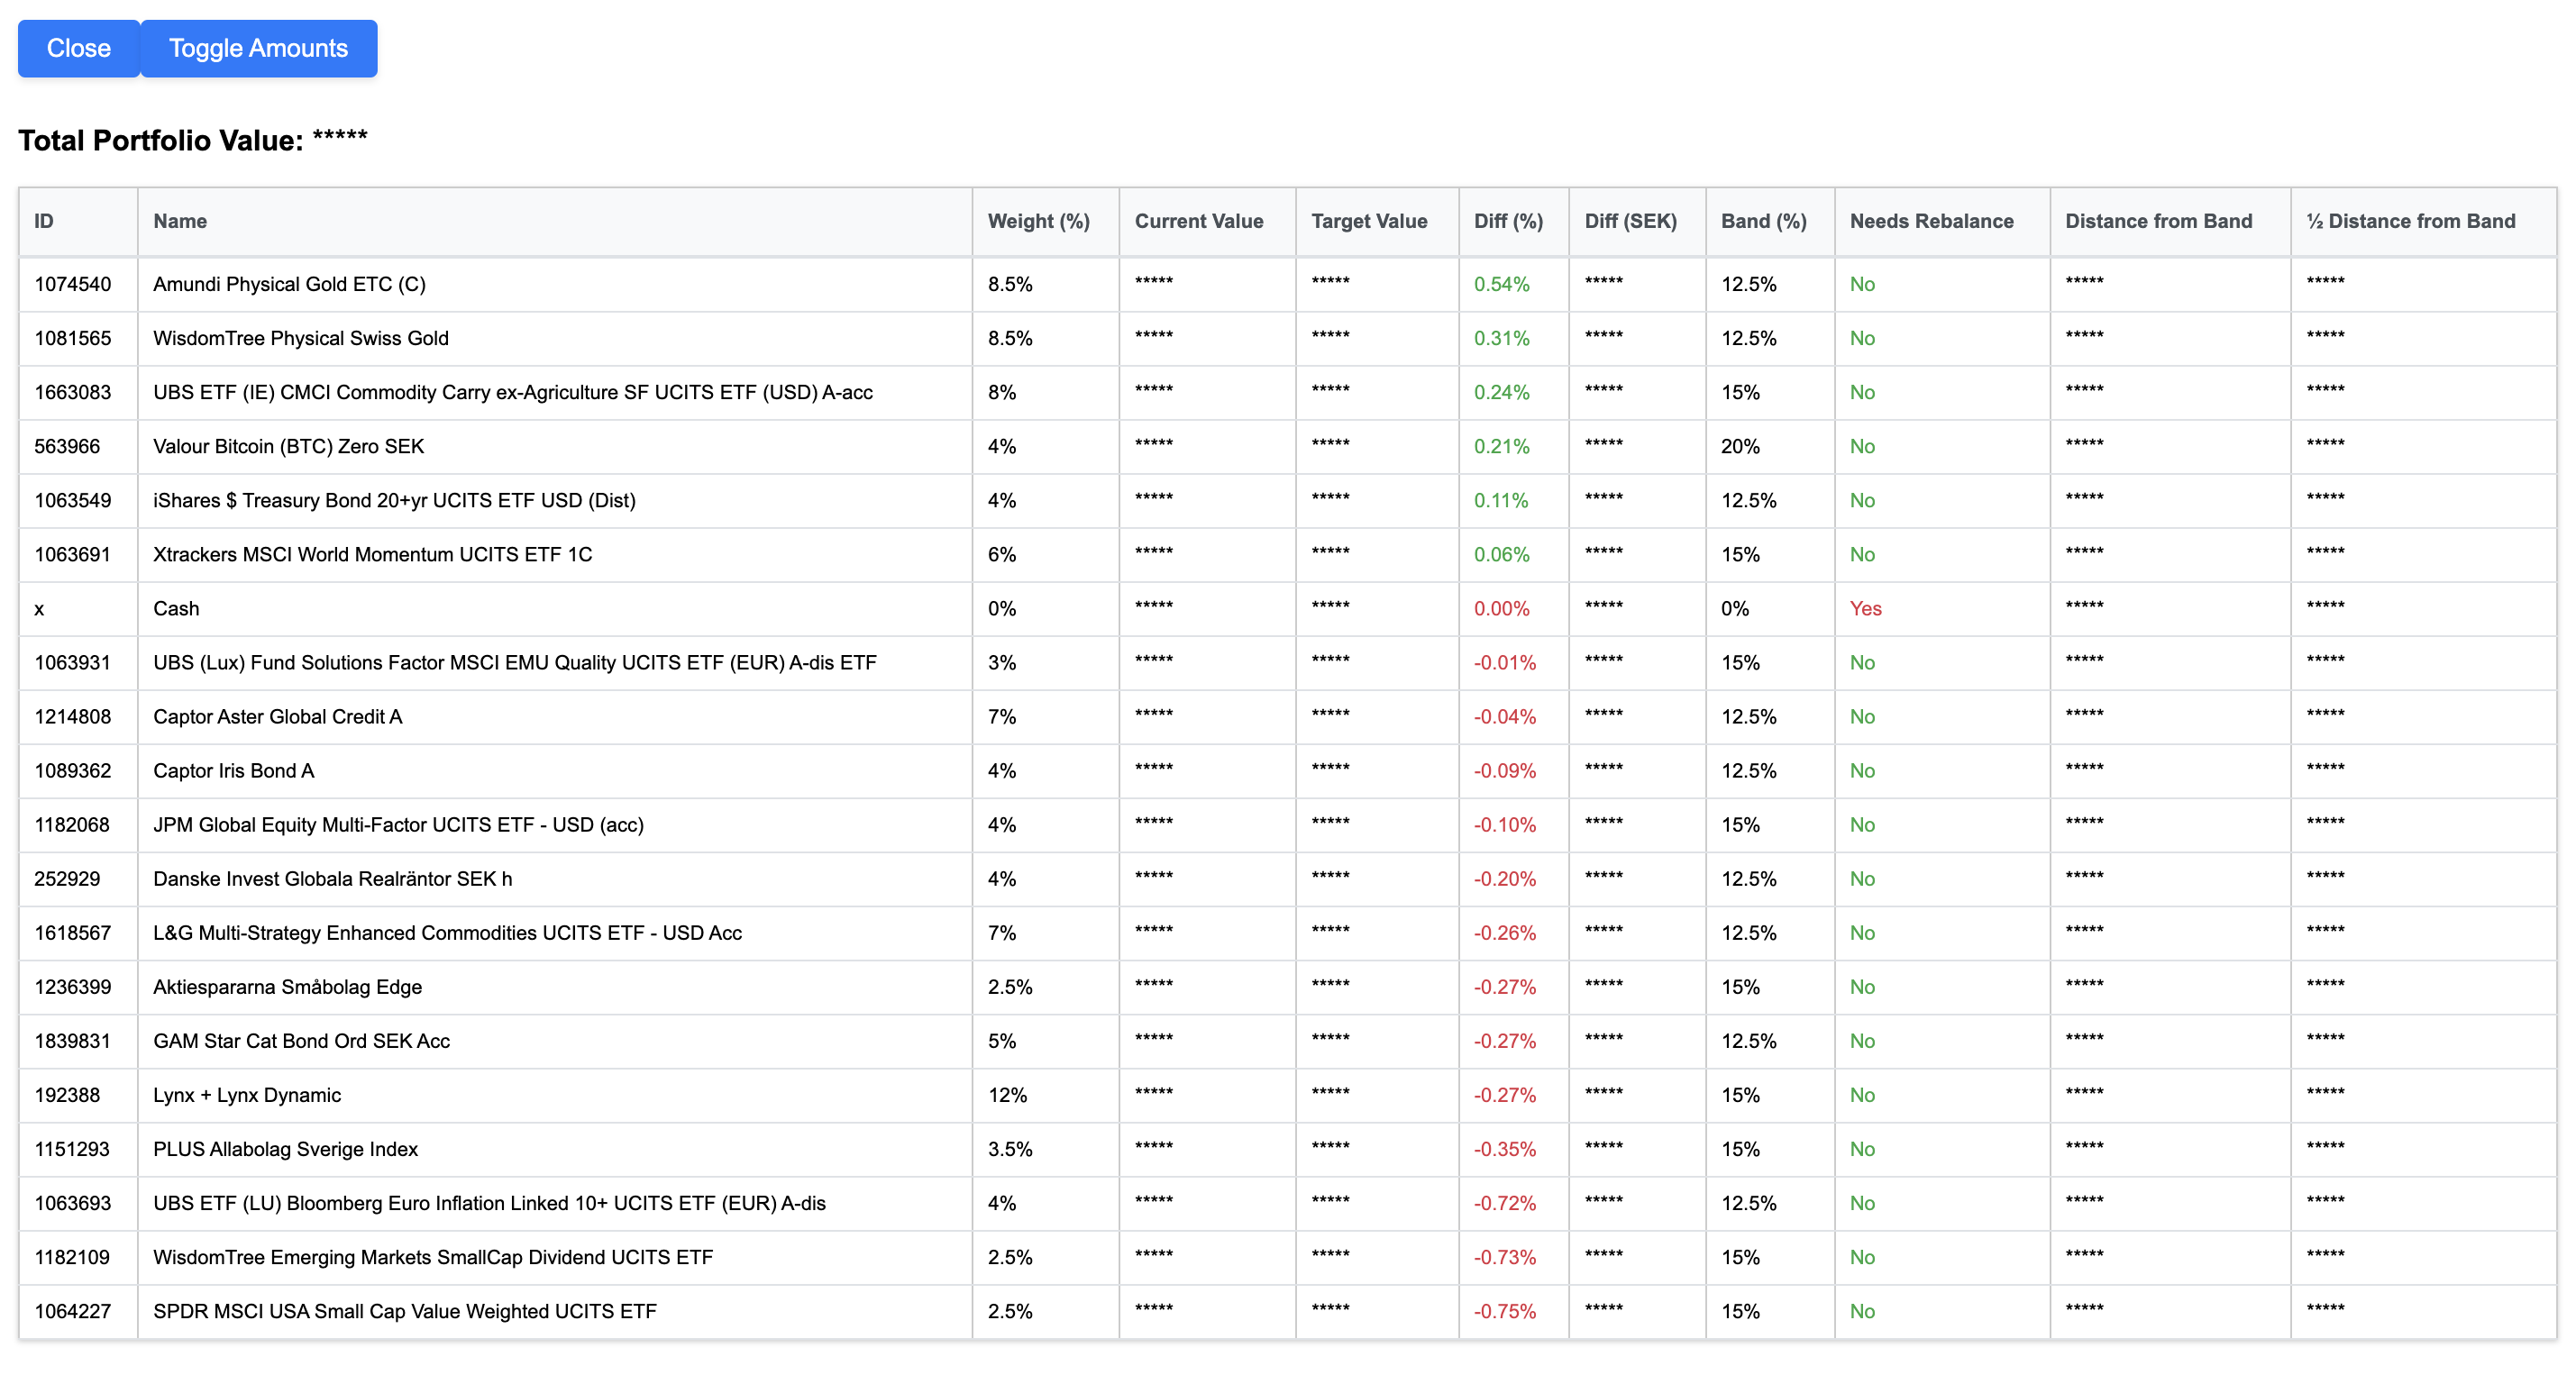
Task: Click the Diff (%) column header
Action: pyautogui.click(x=1507, y=221)
